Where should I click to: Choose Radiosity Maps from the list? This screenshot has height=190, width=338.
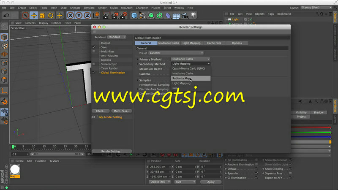tap(191, 79)
